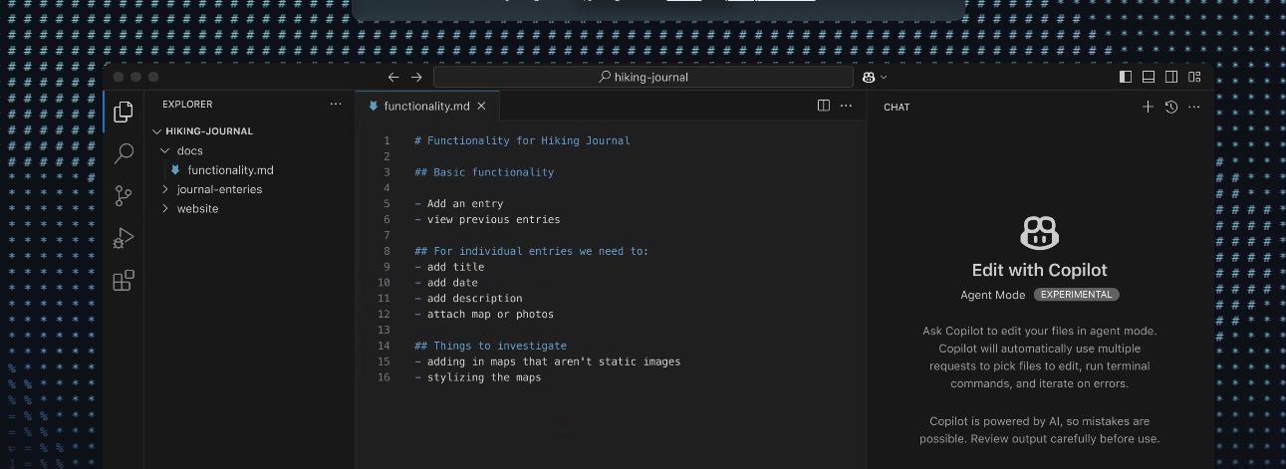Open Customize Layout icon

[x=1194, y=77]
